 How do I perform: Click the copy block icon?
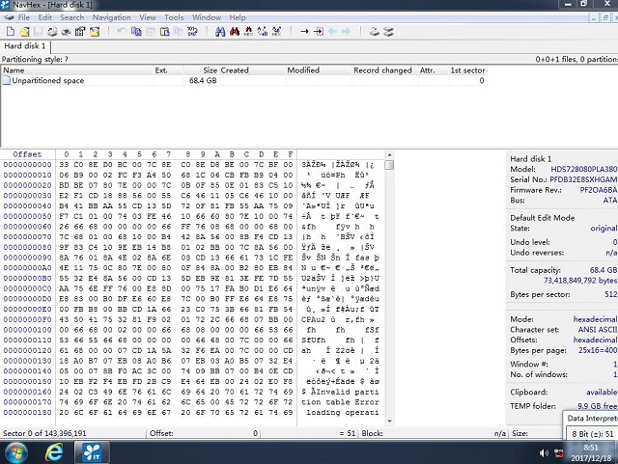pyautogui.click(x=136, y=32)
